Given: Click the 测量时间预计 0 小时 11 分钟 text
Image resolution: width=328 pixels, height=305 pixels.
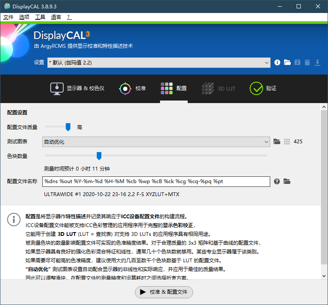Looking at the screenshot, I should 77,168.
